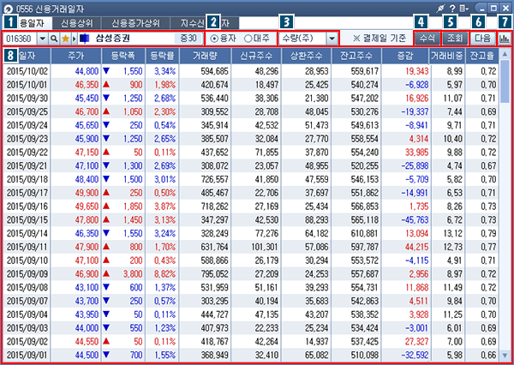Expand the stock code dropdown arrow

click(43, 39)
